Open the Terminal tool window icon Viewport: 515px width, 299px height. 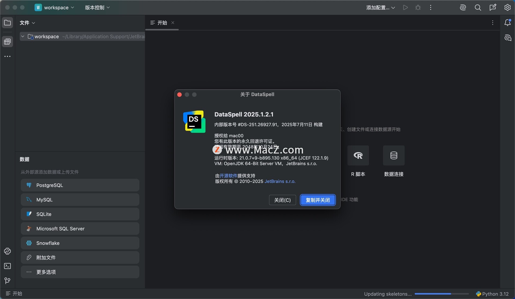pos(7,266)
